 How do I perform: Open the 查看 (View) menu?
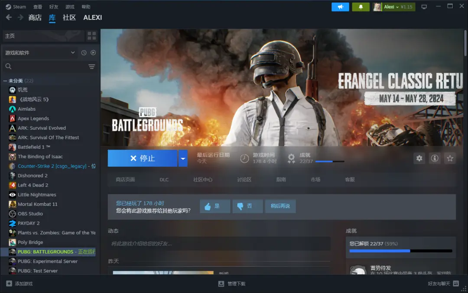click(38, 7)
